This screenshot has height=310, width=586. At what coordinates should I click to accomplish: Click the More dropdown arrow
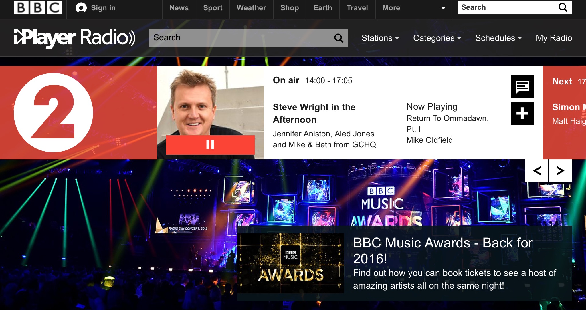tap(443, 8)
